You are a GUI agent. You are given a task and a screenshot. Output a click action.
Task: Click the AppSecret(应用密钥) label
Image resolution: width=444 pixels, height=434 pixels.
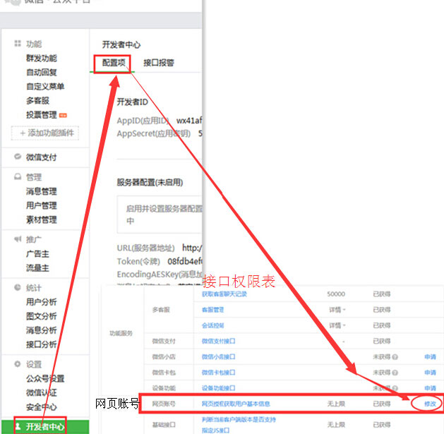click(154, 133)
